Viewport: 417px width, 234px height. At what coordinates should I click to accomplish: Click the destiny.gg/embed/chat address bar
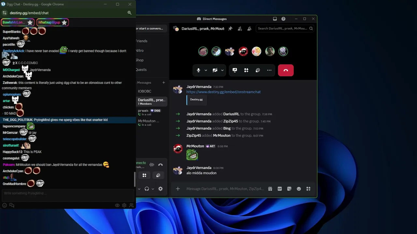[x=29, y=13]
